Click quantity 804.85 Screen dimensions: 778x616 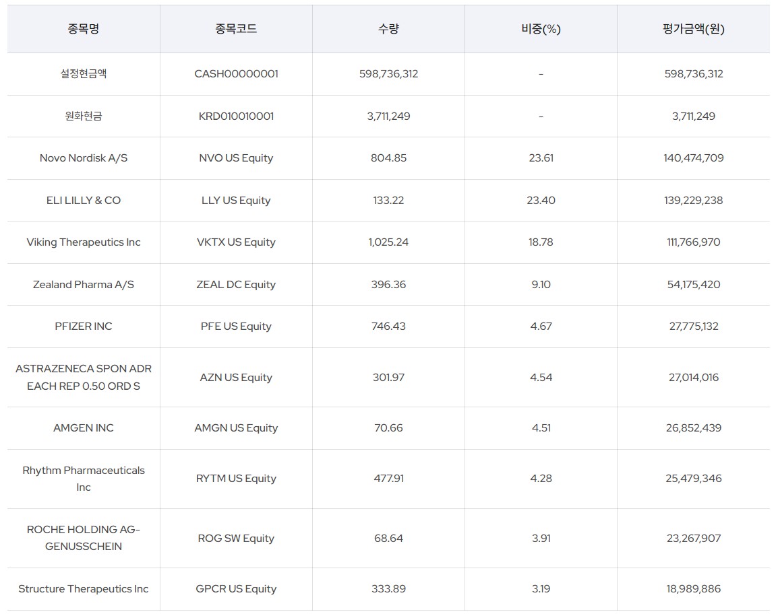(388, 158)
